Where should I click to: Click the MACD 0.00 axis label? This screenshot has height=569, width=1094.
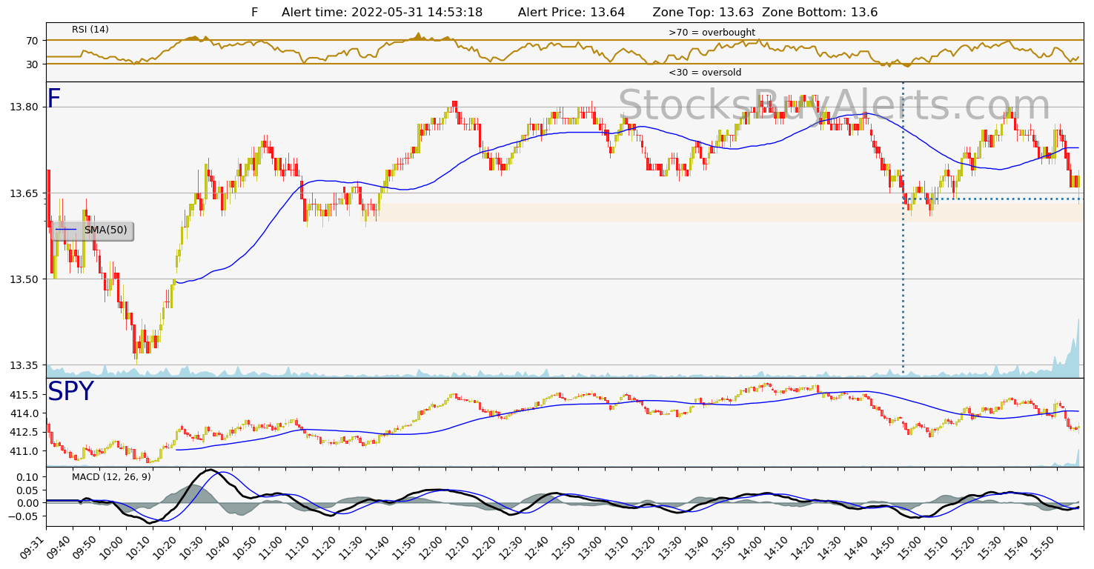pos(27,503)
